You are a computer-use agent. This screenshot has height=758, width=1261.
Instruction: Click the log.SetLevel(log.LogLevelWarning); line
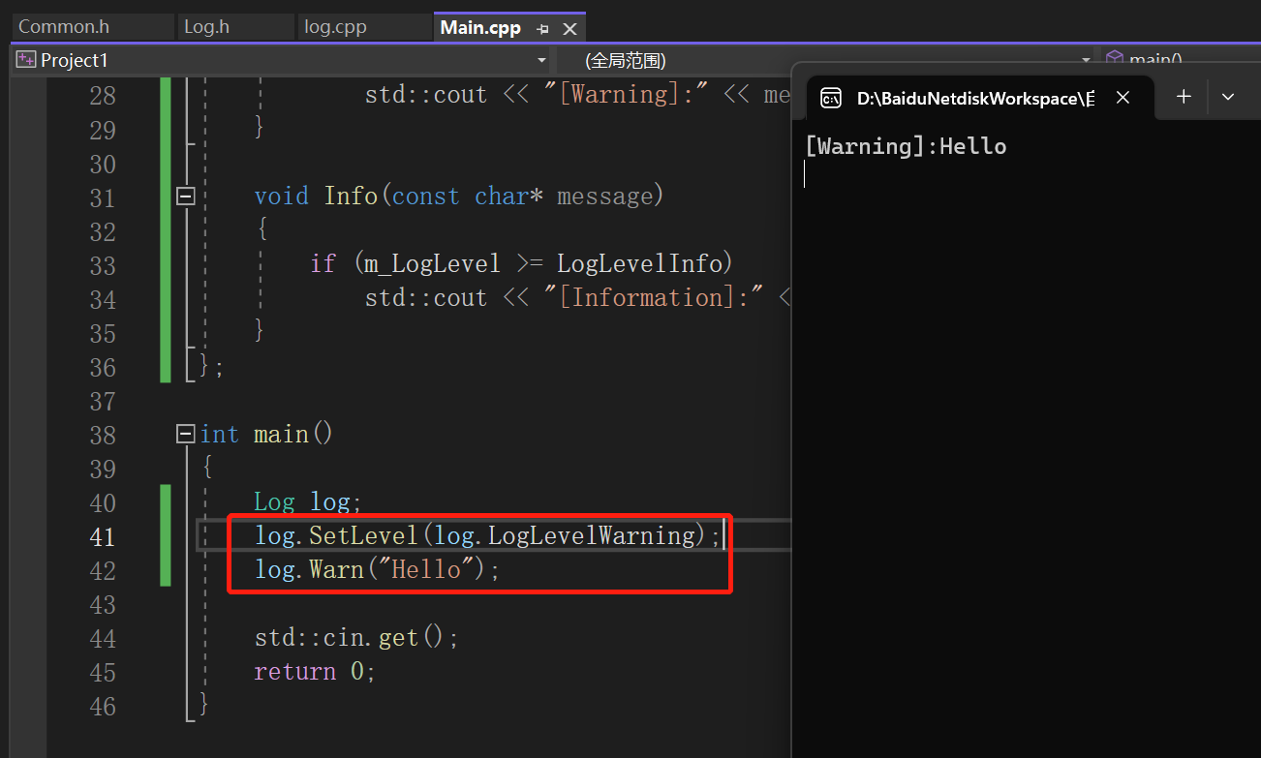pyautogui.click(x=488, y=535)
